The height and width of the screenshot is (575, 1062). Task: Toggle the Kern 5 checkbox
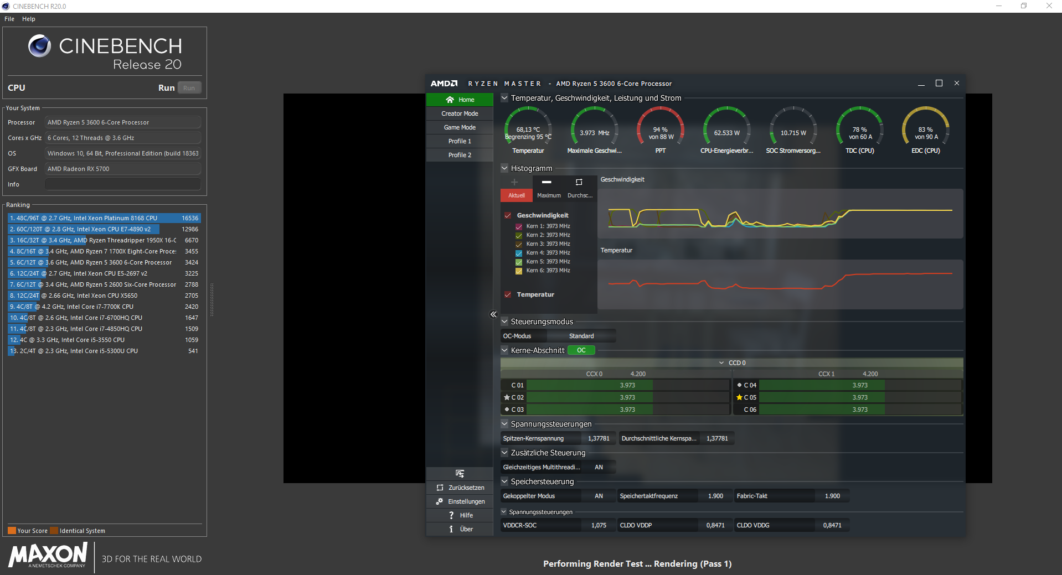click(x=519, y=262)
